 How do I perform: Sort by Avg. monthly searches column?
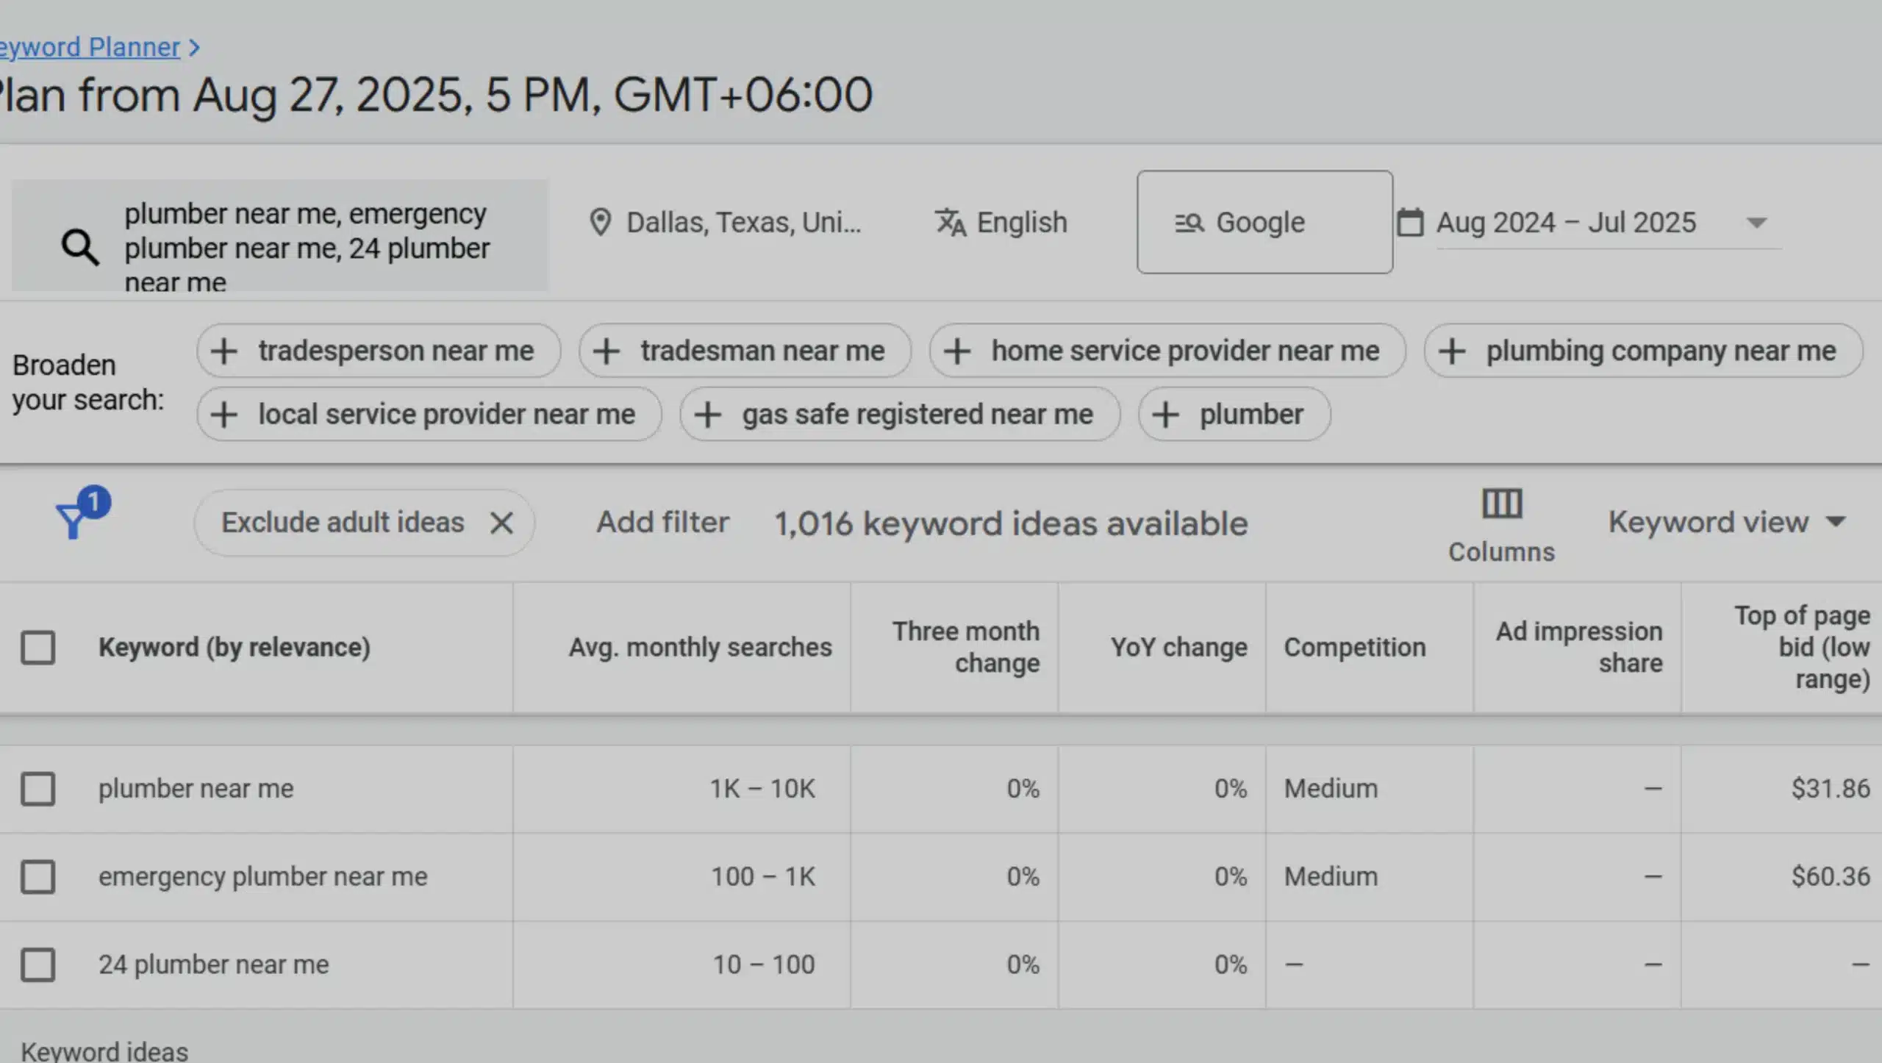tap(700, 648)
